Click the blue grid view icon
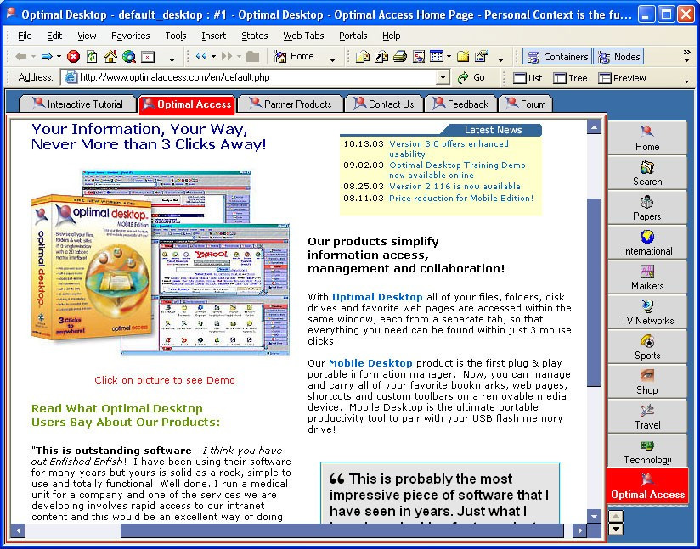The image size is (700, 549). coord(436,57)
